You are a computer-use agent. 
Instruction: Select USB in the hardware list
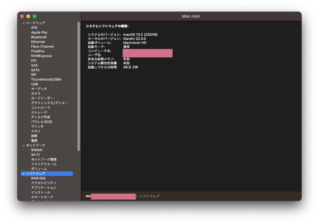tap(34, 84)
